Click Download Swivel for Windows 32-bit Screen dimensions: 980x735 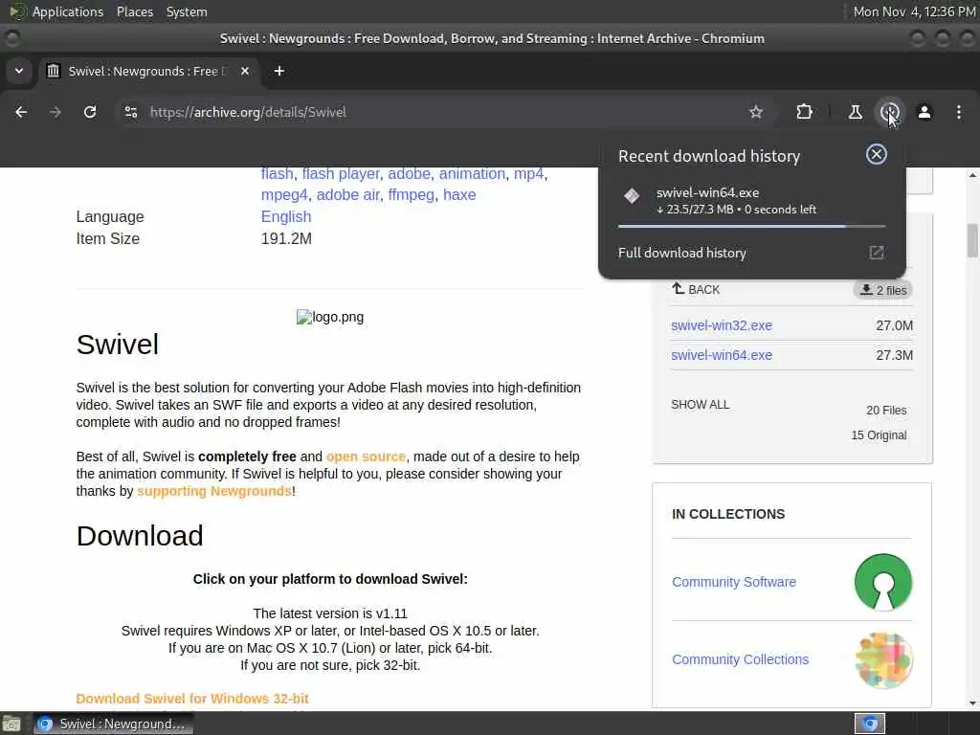point(192,699)
